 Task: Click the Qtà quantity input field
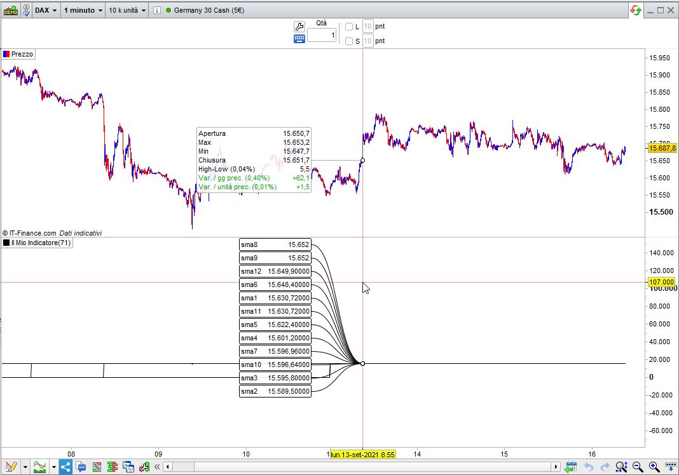pyautogui.click(x=322, y=36)
